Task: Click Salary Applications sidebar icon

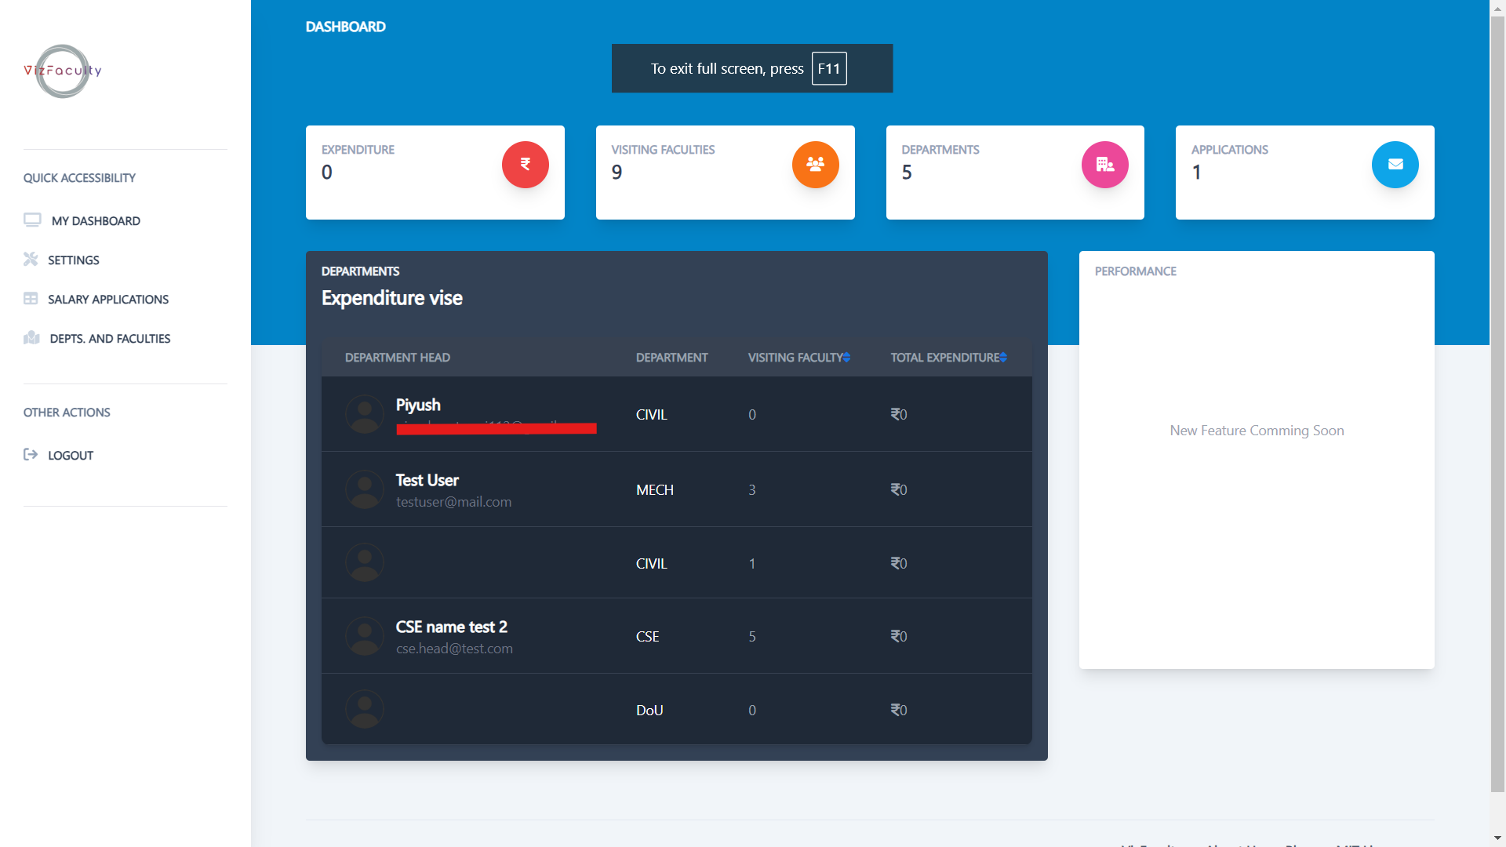Action: coord(30,299)
